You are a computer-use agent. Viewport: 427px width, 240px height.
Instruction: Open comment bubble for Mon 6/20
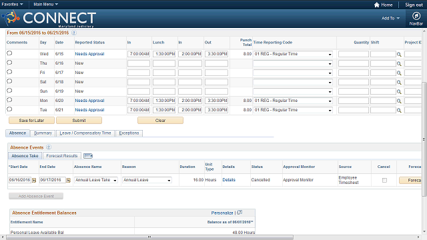(x=9, y=100)
